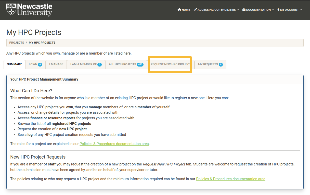
Task: Expand the My Account menu
Action: coord(290,10)
